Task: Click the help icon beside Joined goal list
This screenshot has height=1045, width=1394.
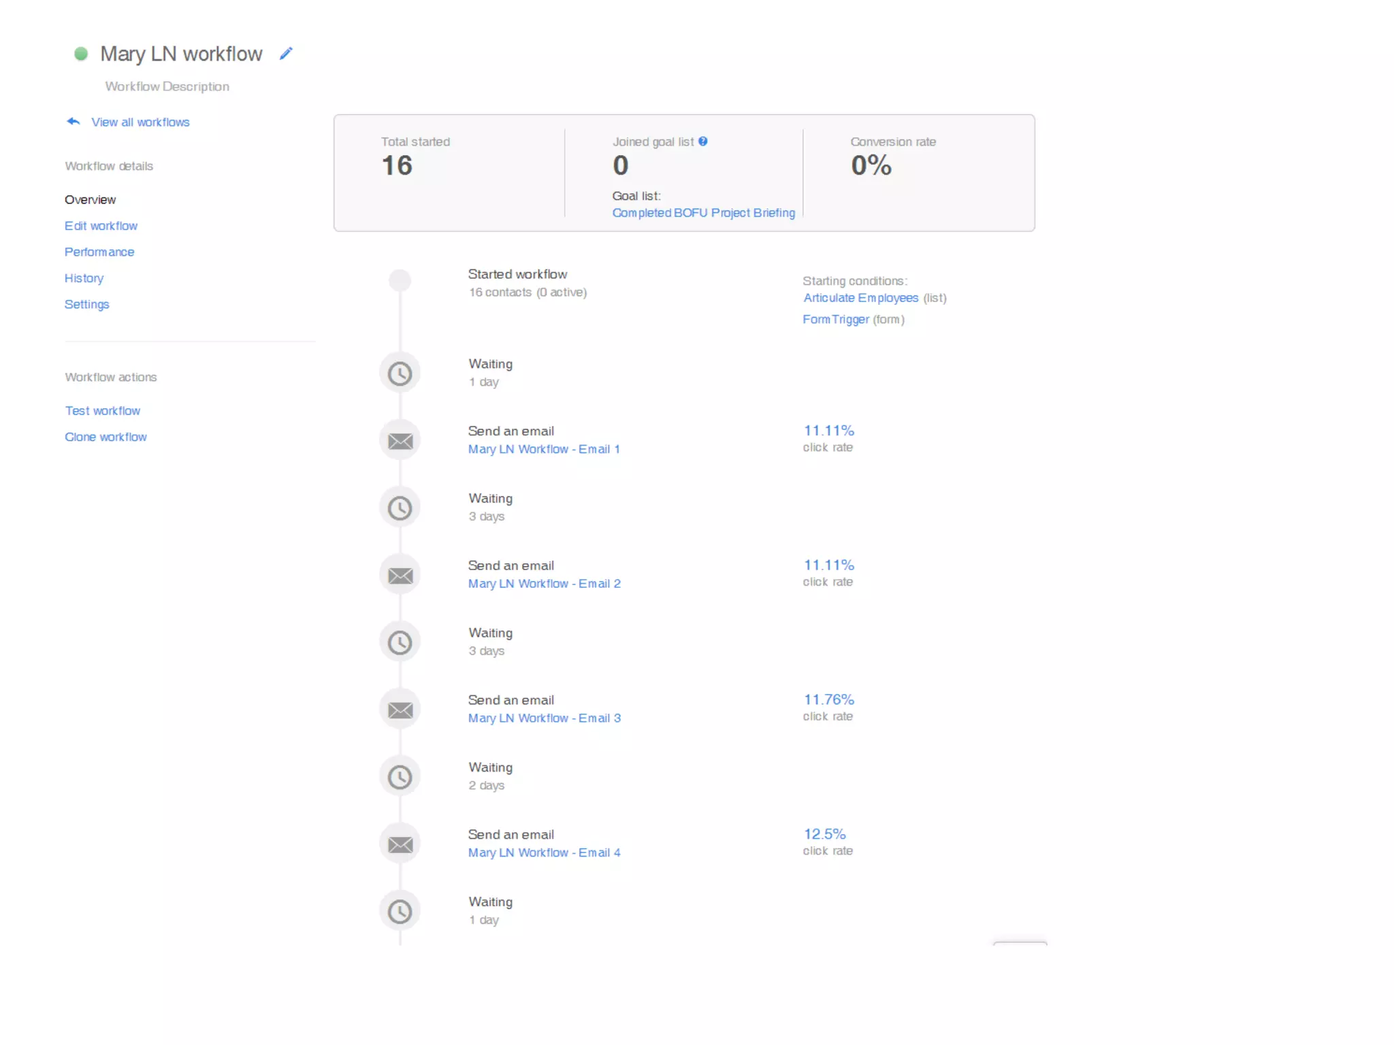Action: pyautogui.click(x=703, y=142)
